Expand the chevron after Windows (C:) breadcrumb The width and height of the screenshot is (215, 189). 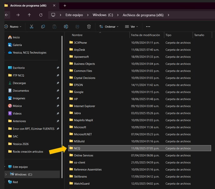pyautogui.click(x=118, y=15)
